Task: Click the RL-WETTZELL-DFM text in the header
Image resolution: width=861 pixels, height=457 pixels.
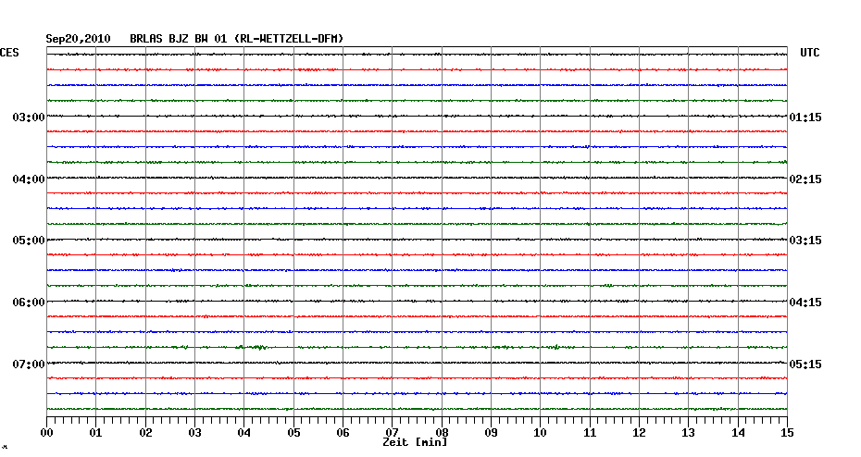Action: point(290,39)
